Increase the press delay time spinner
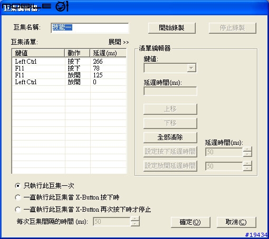The width and height of the screenshot is (269, 239). click(247, 150)
